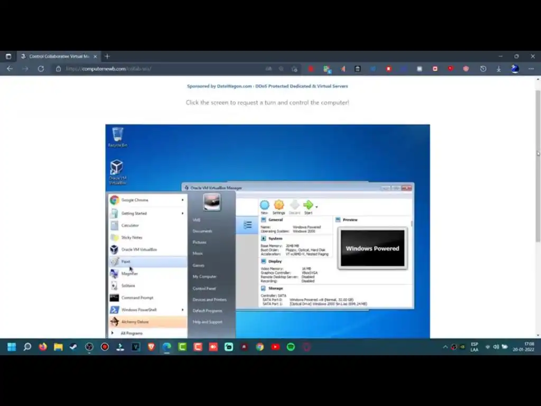Open Windows PowerShell start menu entry
The image size is (541, 406).
pos(148,310)
